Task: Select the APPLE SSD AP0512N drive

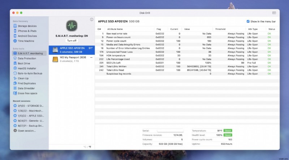Action: click(72, 50)
